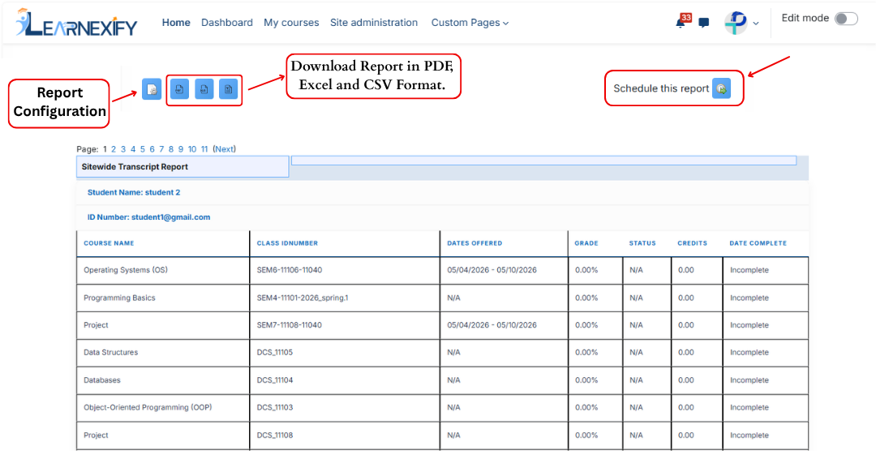The image size is (876, 459).
Task: Download the report as CSV
Action: click(x=229, y=88)
